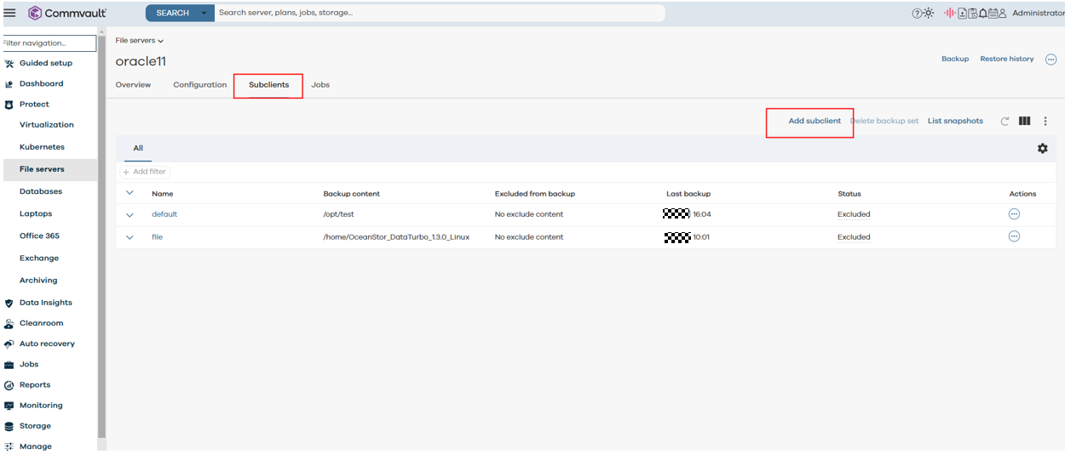Refresh the subclients table
Viewport: 1065px width, 454px height.
[x=1005, y=122]
